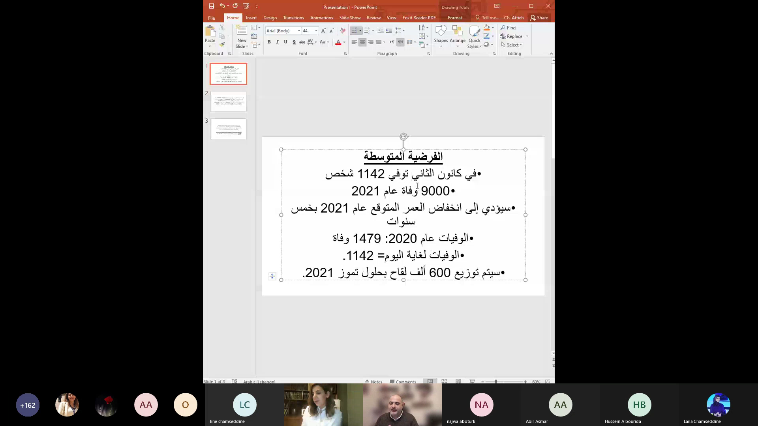Toggle center text alignment
The width and height of the screenshot is (758, 426).
click(x=362, y=42)
